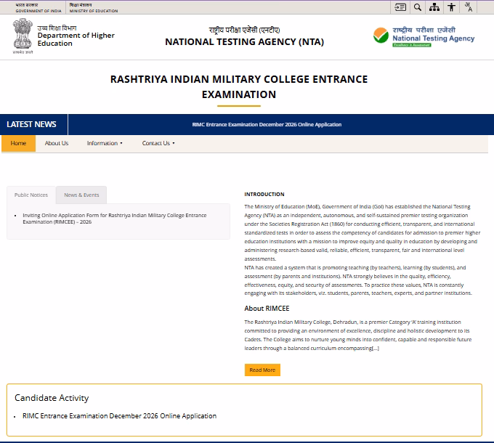Click the National Testing Agency (NTA) heading
494x443 pixels.
245,42
